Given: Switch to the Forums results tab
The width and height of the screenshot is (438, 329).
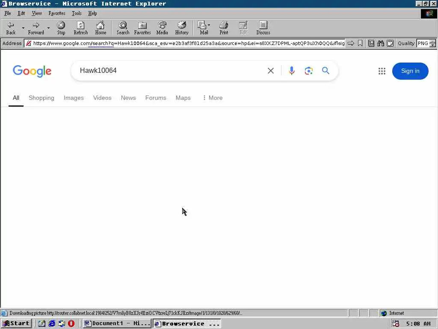Looking at the screenshot, I should 156,98.
